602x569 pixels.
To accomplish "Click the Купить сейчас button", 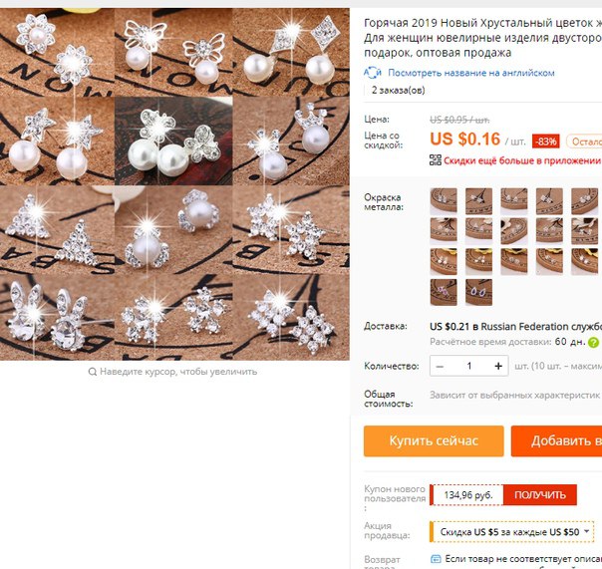I will (434, 440).
